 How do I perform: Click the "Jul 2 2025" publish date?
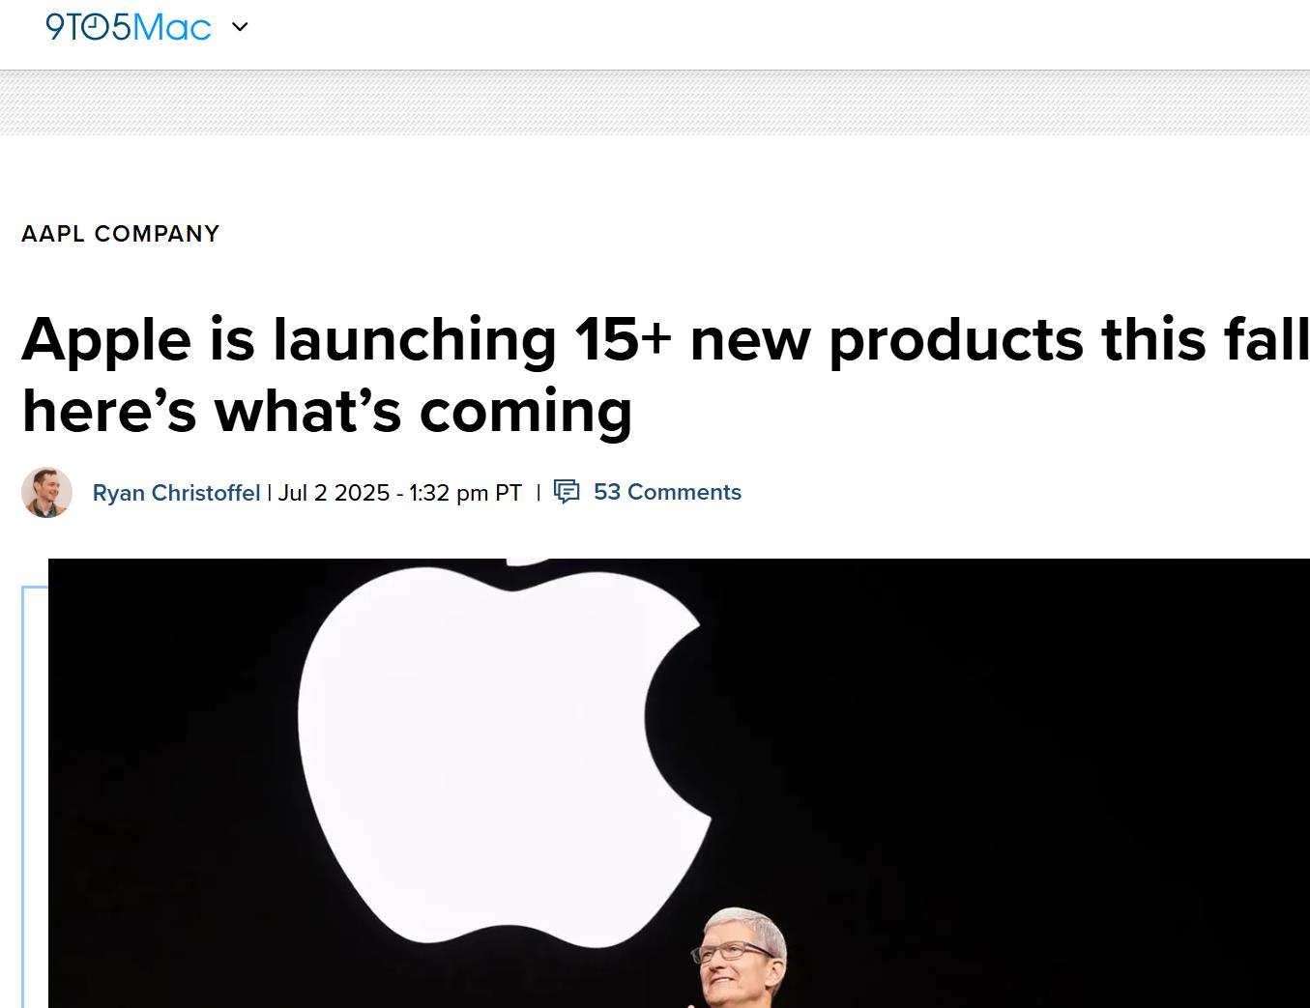click(x=334, y=493)
